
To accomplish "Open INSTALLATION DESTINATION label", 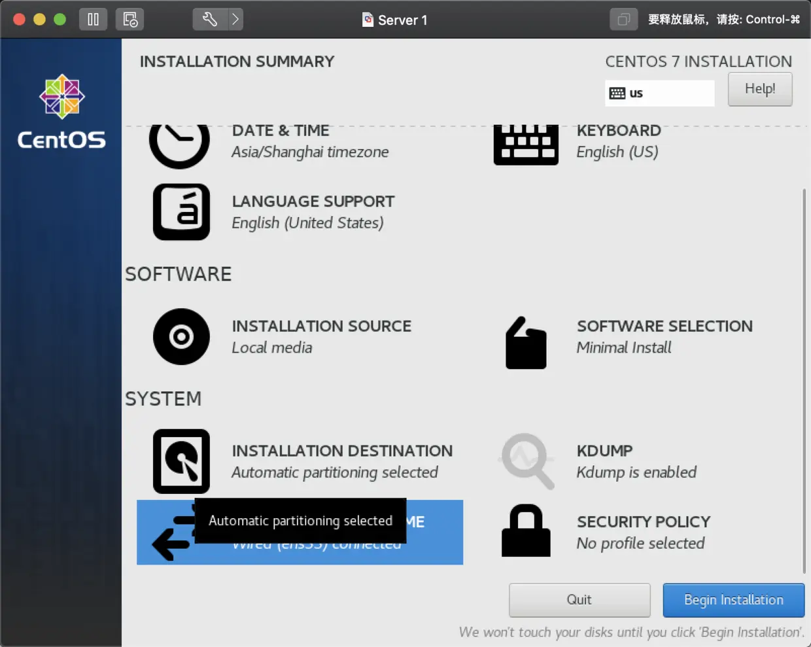I will click(342, 451).
